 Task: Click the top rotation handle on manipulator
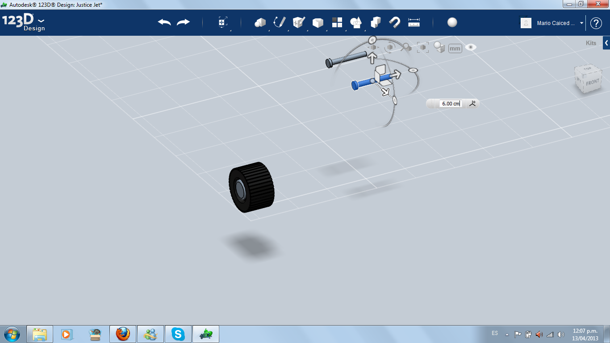[372, 39]
